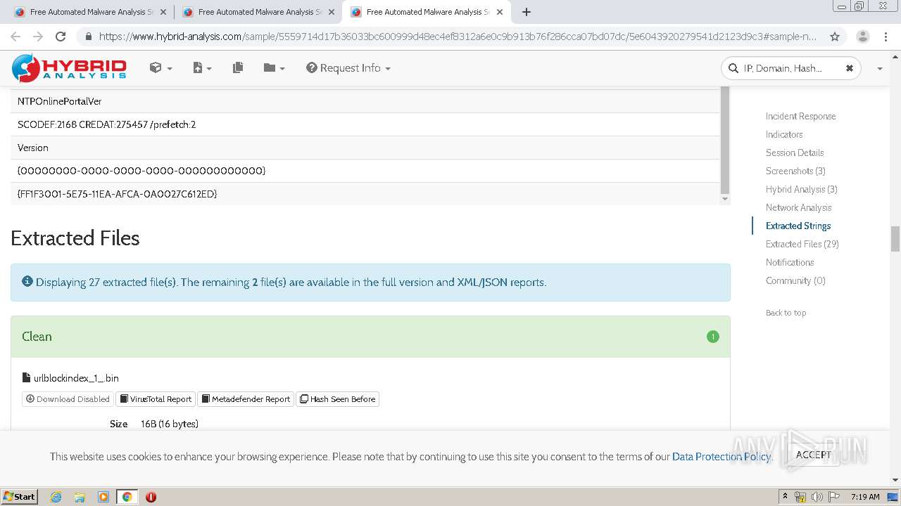The image size is (901, 506).
Task: Click the Hybrid Analysis logo
Action: (69, 68)
